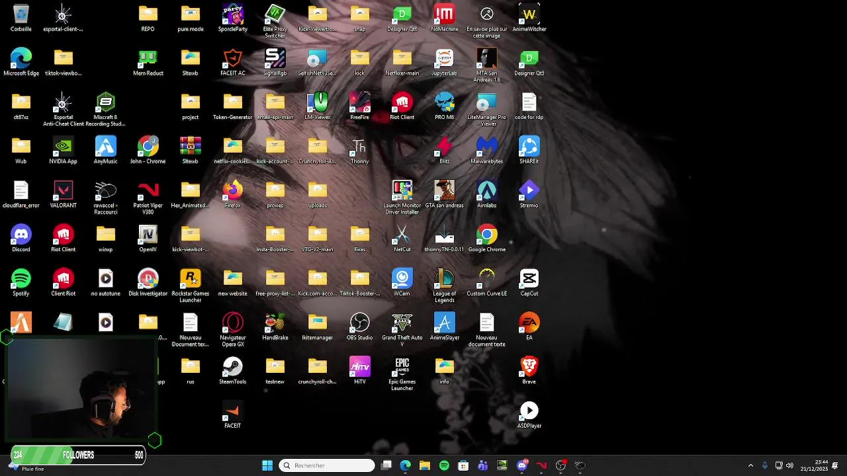Open Grand Theft Auto V shortcut
This screenshot has width=847, height=476.
tap(402, 330)
